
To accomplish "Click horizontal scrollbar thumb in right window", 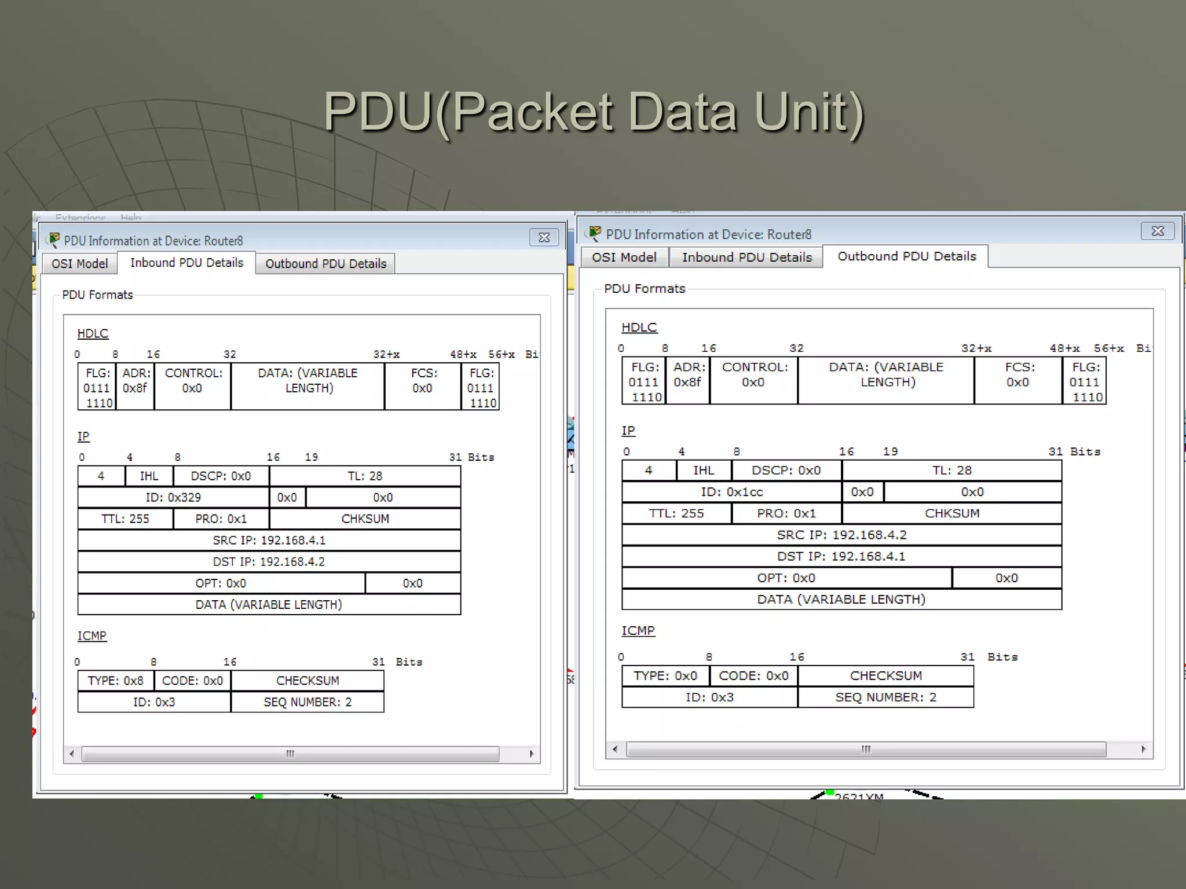I will (866, 749).
